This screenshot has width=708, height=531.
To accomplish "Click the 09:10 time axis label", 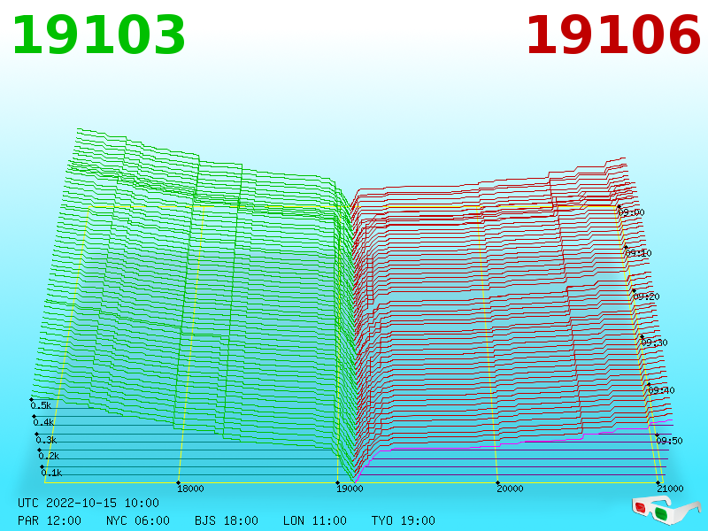I will point(638,253).
